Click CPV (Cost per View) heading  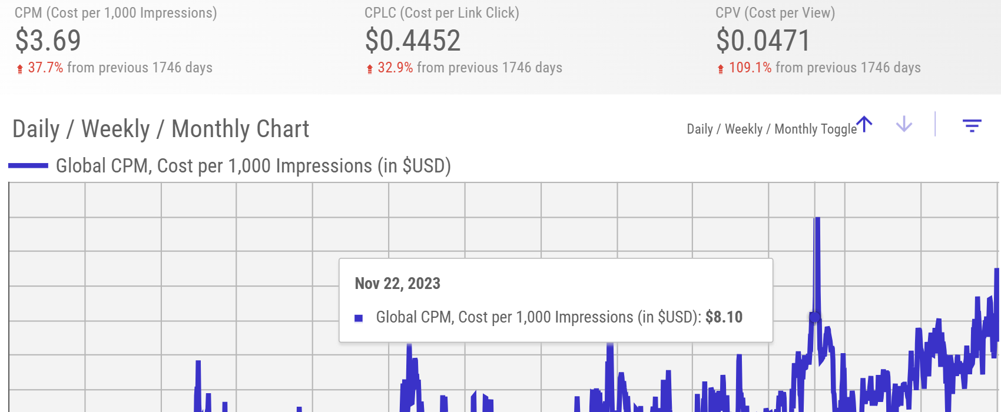coord(775,13)
